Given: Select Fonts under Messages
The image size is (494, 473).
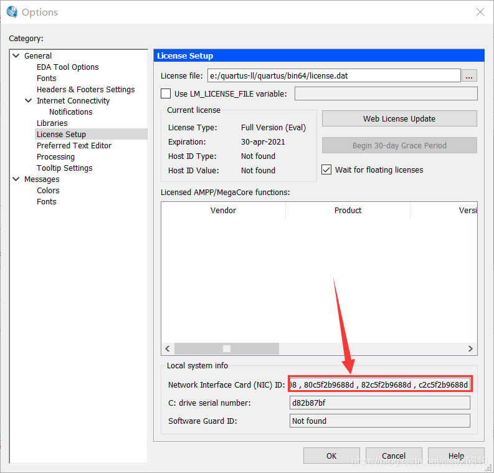Looking at the screenshot, I should [46, 202].
